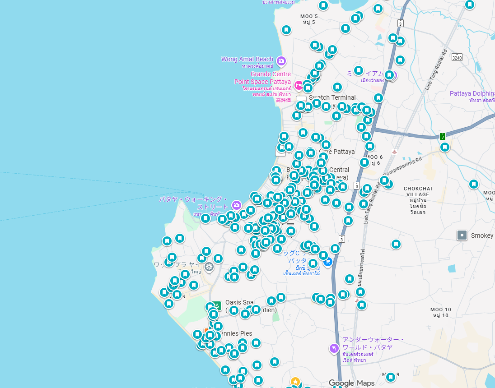Image resolution: width=495 pixels, height=388 pixels.
Task: Click the Route 3240 road shield
Action: click(x=457, y=57)
